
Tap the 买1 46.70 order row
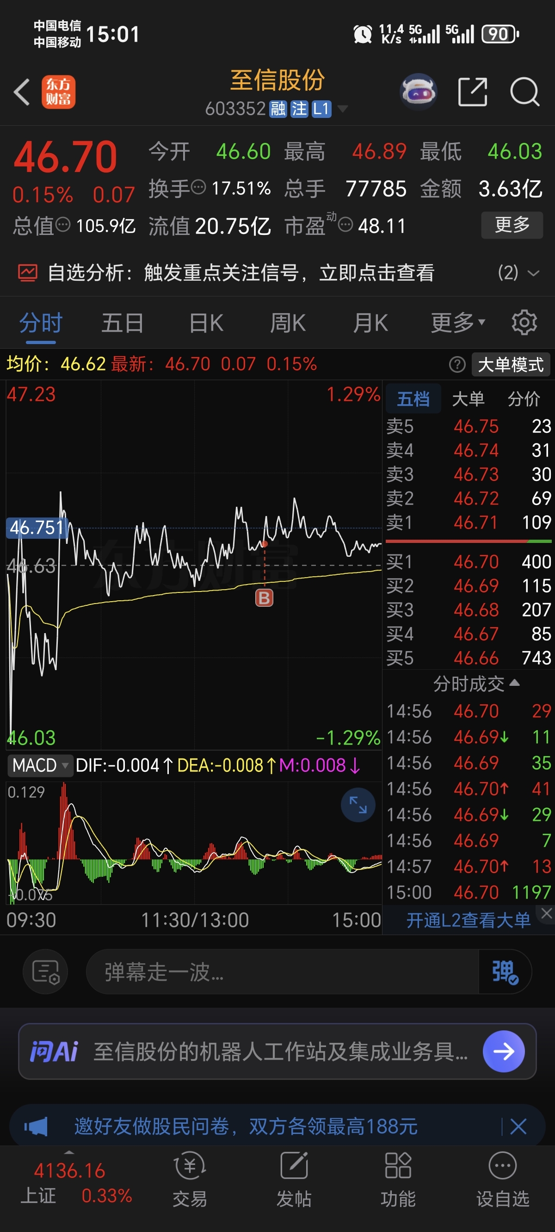pyautogui.click(x=469, y=561)
